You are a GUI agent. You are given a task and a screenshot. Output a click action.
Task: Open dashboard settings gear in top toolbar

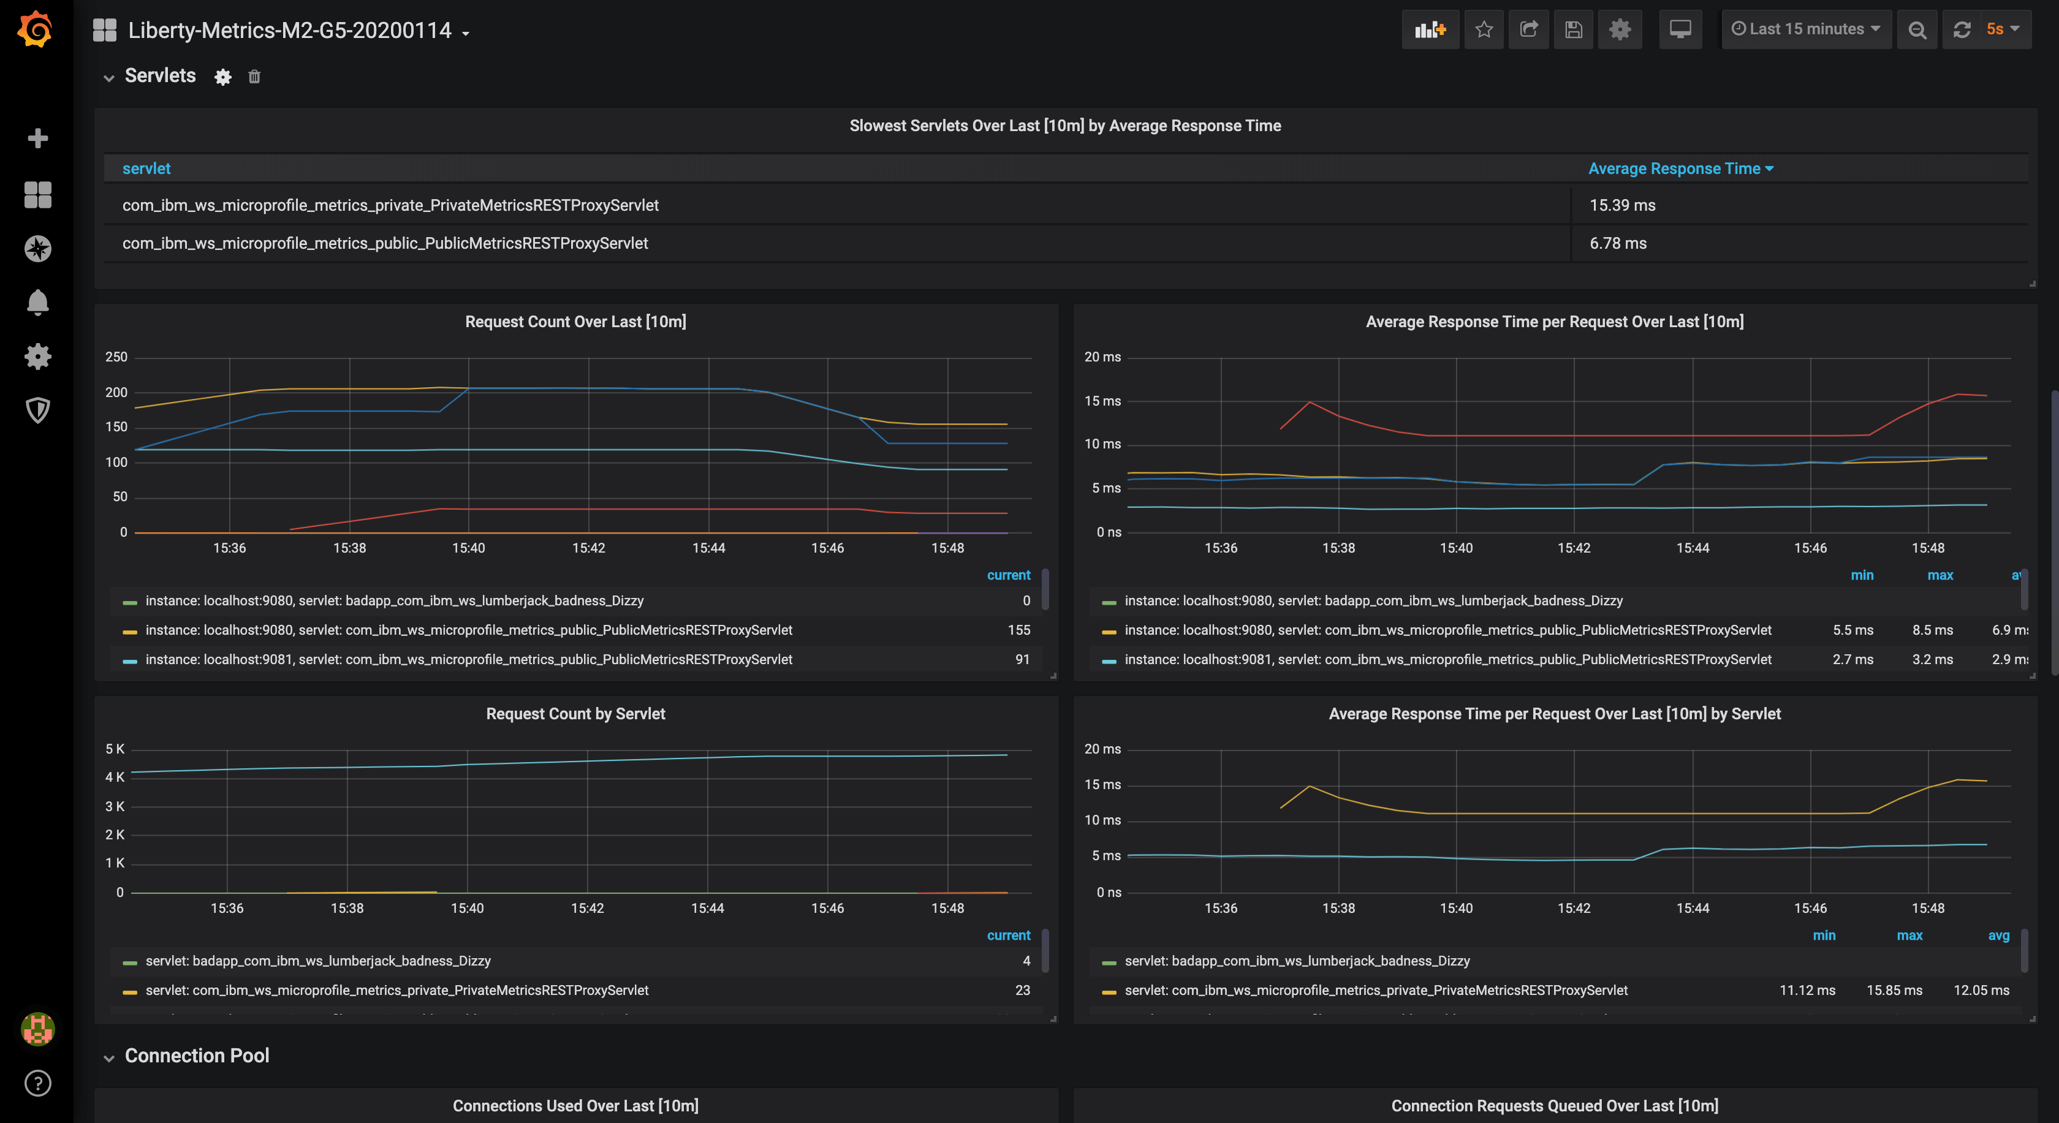point(1620,29)
